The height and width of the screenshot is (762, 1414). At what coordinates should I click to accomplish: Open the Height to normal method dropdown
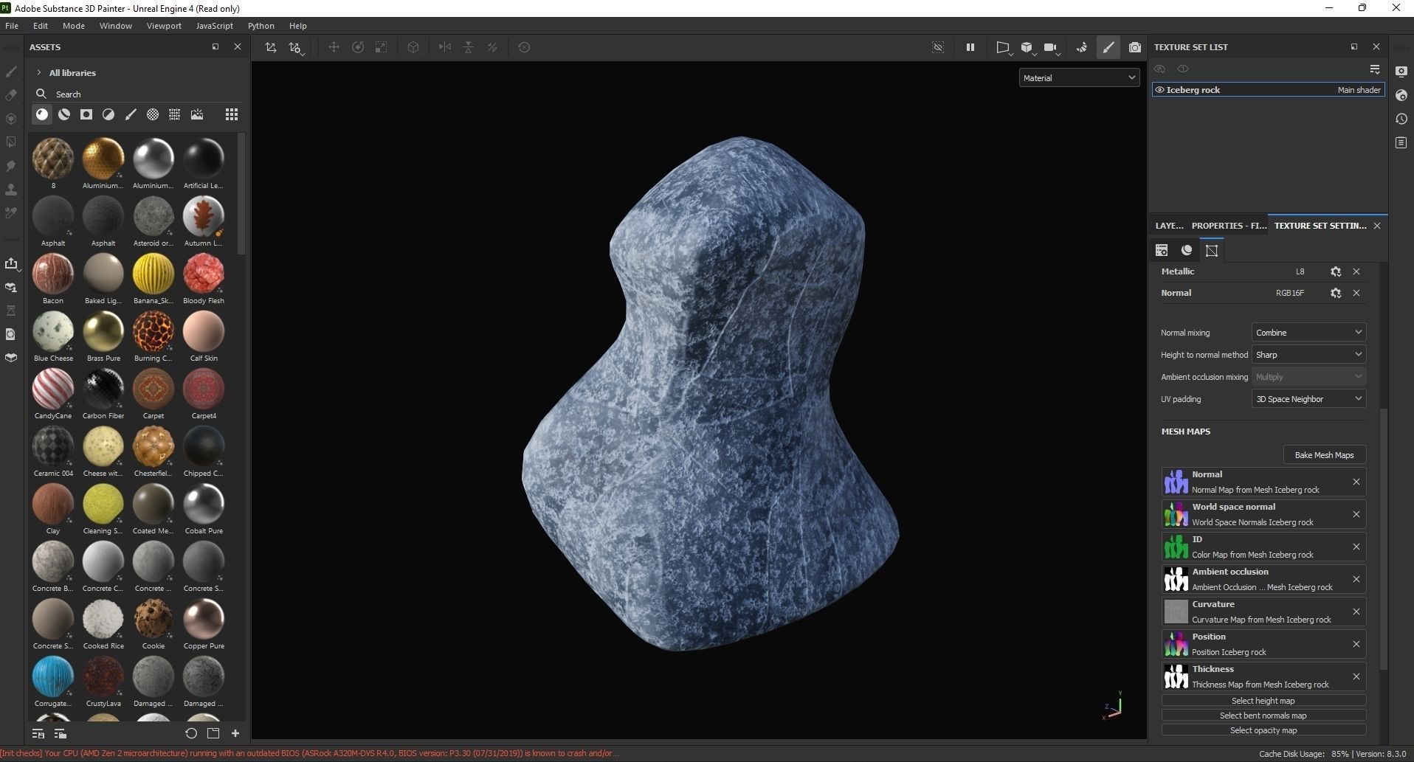1308,355
